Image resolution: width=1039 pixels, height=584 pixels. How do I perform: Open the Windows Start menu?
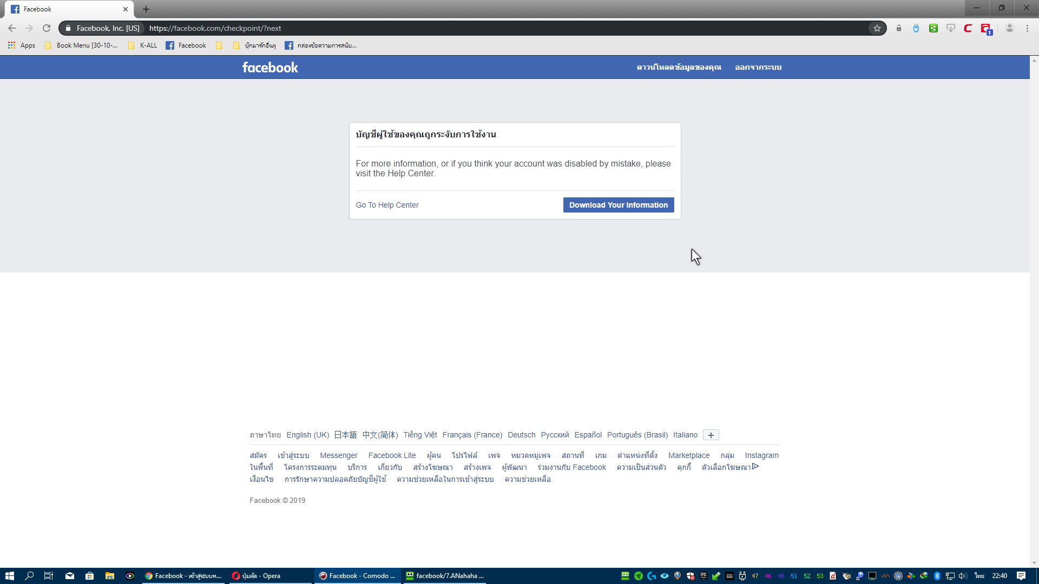pos(9,576)
